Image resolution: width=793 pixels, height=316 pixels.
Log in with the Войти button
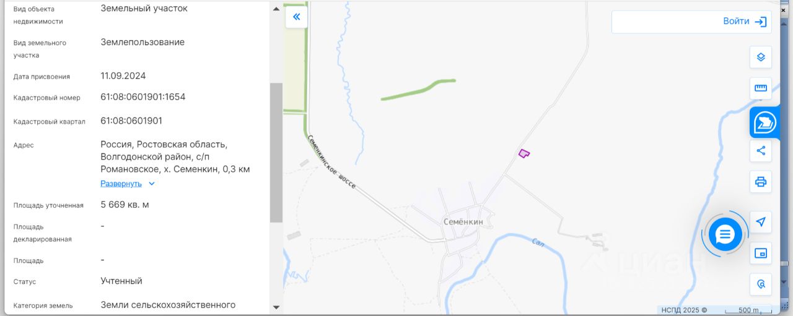[x=691, y=22]
